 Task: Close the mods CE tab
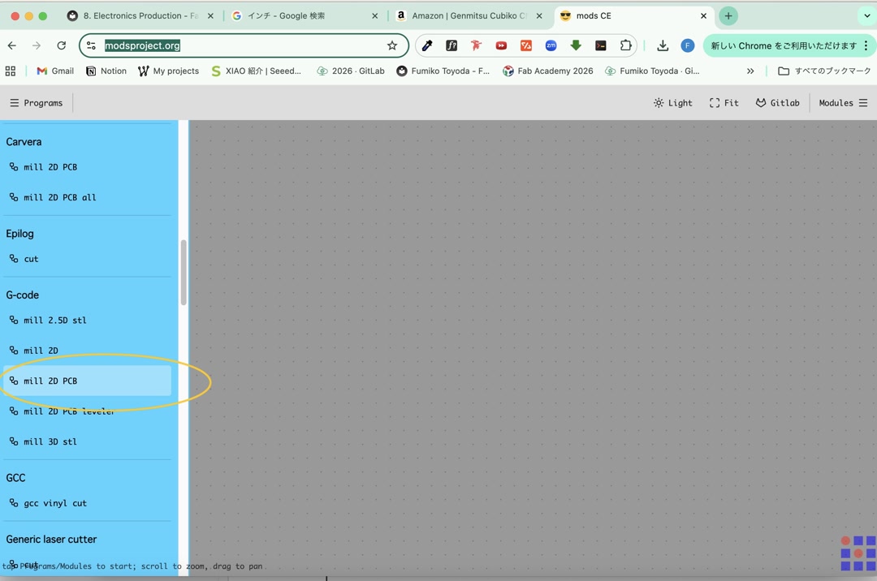703,15
